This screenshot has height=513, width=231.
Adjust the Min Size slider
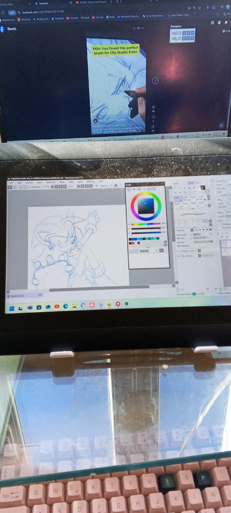point(203,238)
